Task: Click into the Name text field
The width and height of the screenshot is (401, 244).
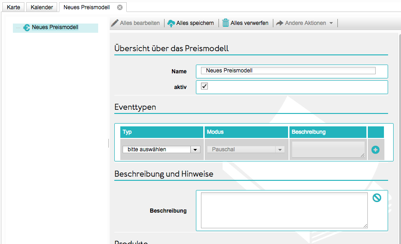Action: point(288,71)
